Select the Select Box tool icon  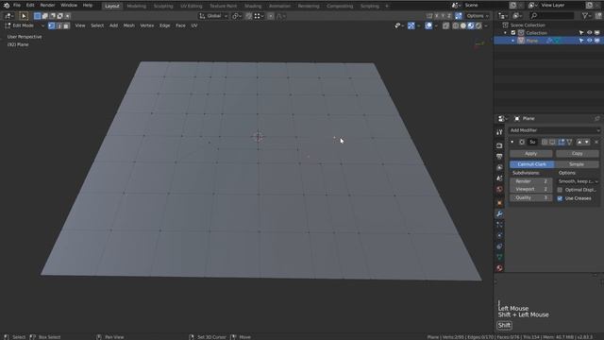(x=24, y=16)
